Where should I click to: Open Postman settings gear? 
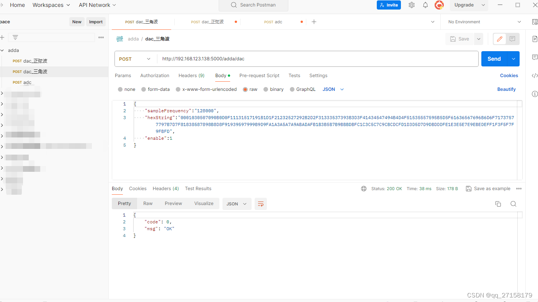click(411, 5)
